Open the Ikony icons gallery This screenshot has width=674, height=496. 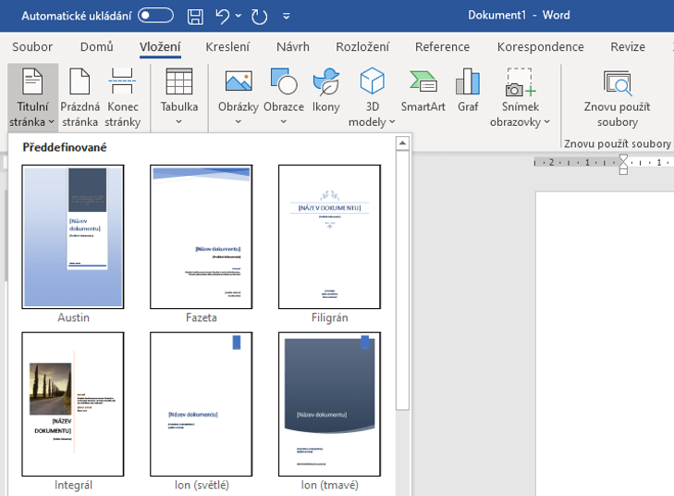(x=325, y=91)
